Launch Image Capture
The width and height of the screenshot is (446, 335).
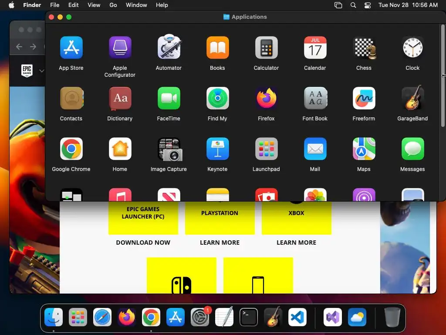(170, 149)
